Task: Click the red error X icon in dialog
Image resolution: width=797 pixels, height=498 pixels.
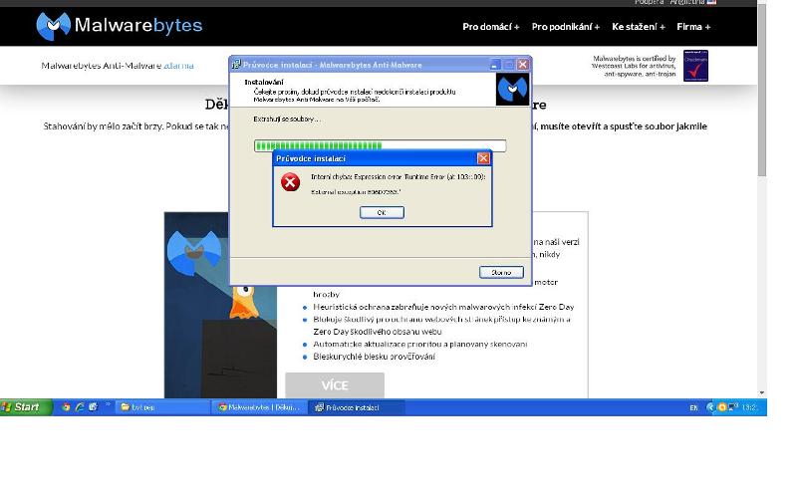Action: (x=290, y=182)
